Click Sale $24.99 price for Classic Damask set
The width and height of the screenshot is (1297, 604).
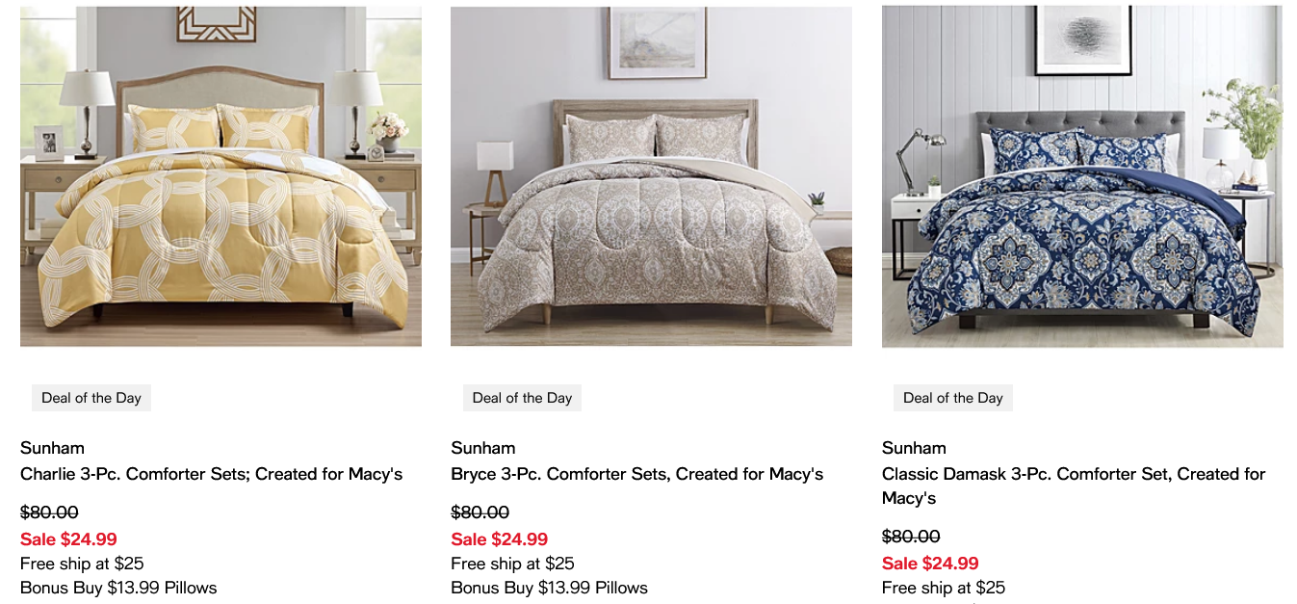point(930,564)
